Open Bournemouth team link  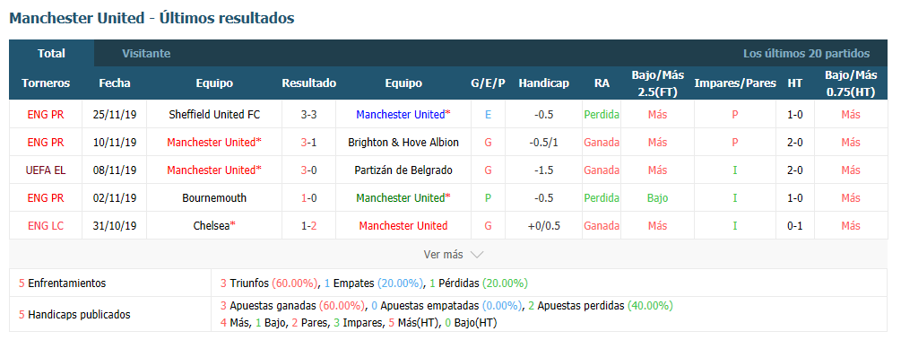[214, 197]
